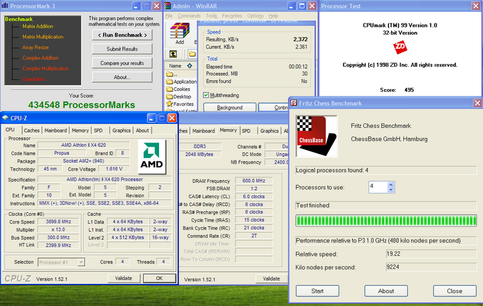The image size is (483, 306).
Task: Open the parent ".." folder in WinRAR
Action: [x=172, y=74]
